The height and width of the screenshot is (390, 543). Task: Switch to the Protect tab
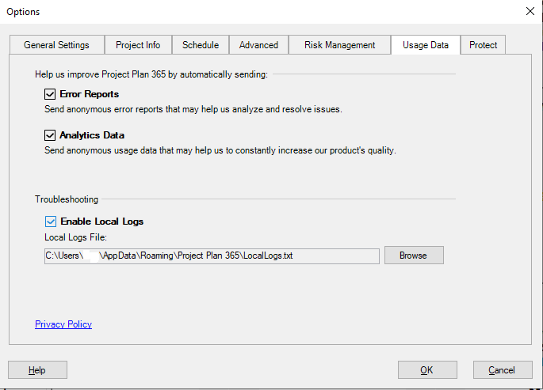click(483, 45)
